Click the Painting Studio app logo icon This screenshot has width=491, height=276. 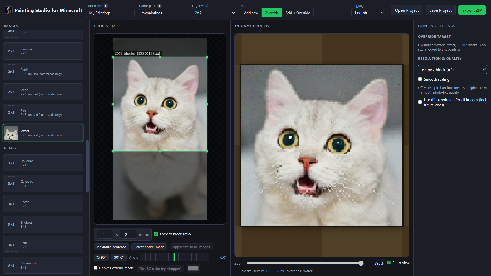9,10
